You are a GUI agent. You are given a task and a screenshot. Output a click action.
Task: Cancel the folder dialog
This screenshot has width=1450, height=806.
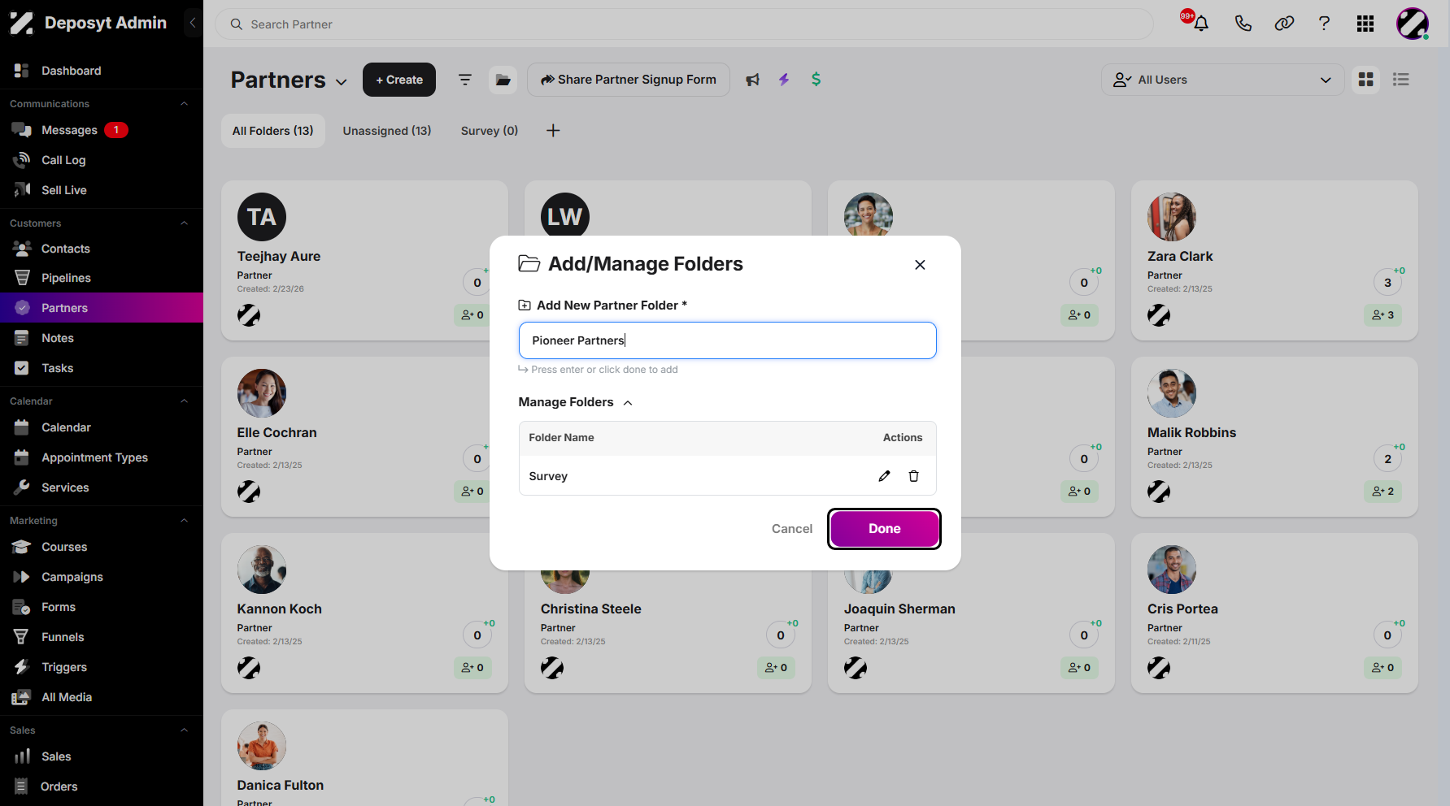pos(791,529)
